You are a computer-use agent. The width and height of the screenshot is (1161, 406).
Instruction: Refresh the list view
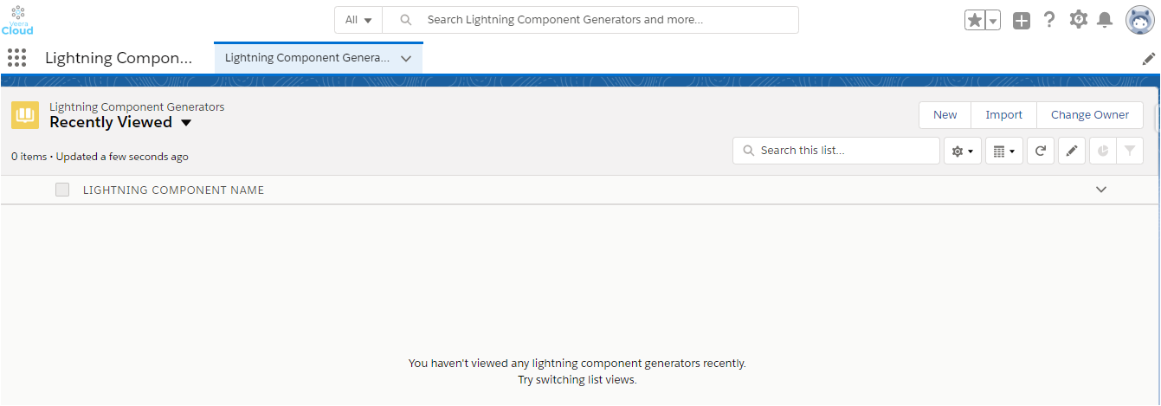[x=1041, y=151]
